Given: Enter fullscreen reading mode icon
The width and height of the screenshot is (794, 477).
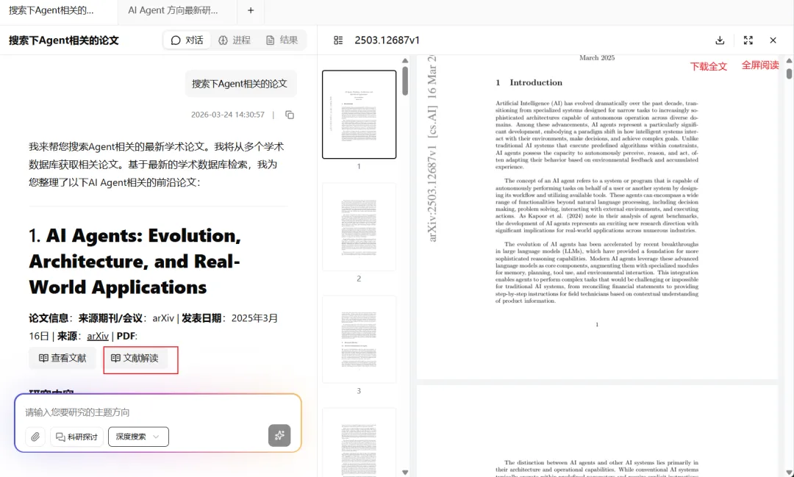Looking at the screenshot, I should (x=748, y=40).
